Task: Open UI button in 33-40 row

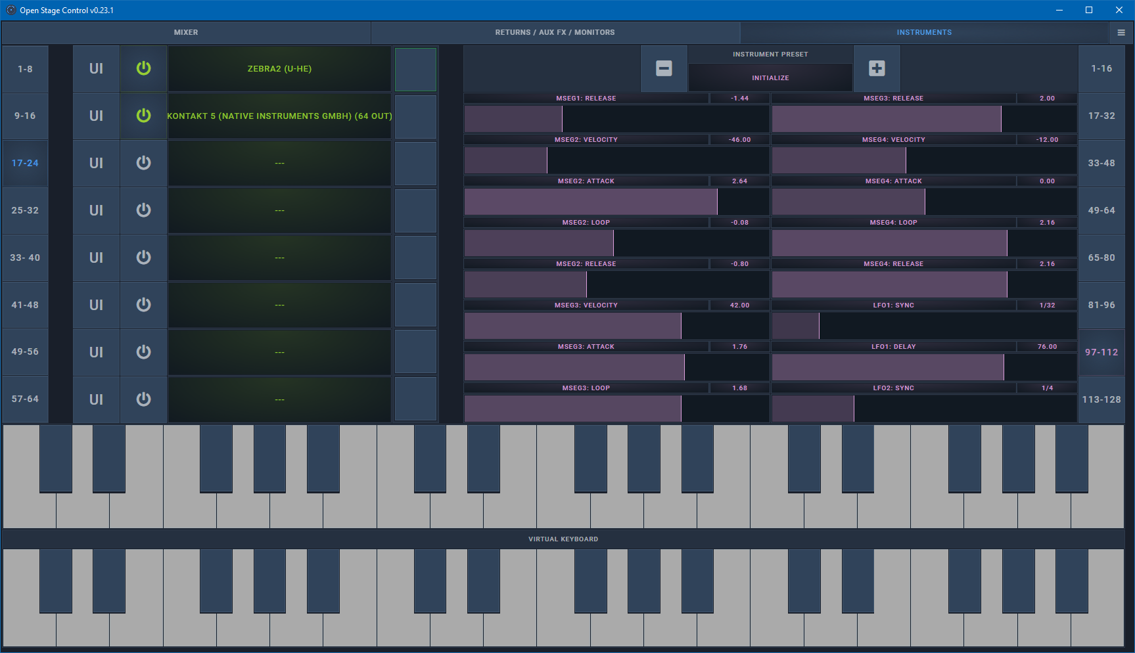Action: point(96,258)
